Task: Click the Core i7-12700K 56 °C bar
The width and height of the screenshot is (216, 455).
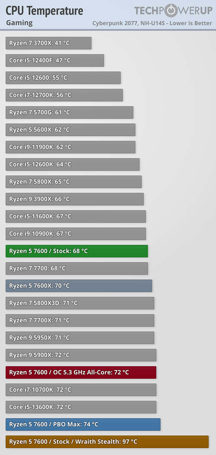Action: 64,95
